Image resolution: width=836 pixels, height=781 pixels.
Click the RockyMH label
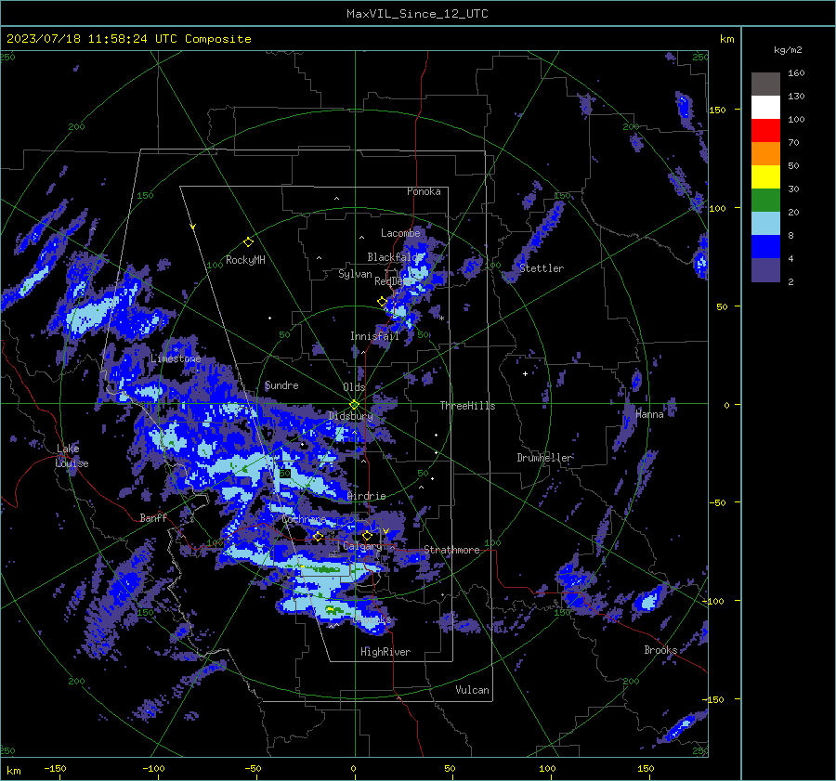245,260
